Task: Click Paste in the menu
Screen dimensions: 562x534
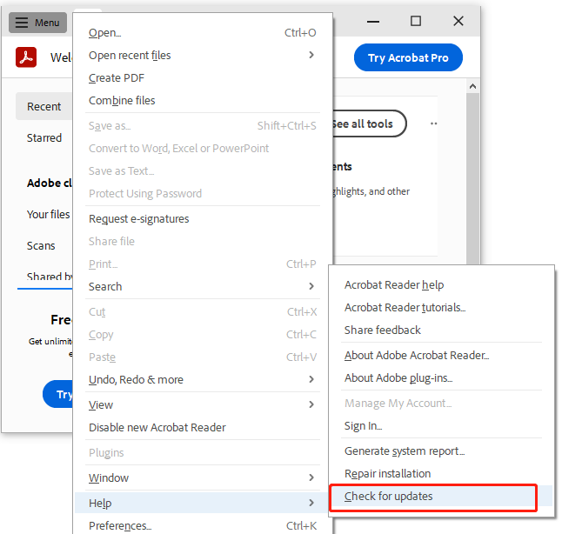Action: pyautogui.click(x=203, y=357)
